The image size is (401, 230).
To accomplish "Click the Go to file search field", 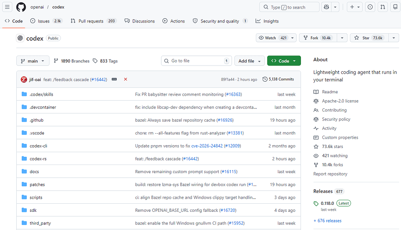I will point(196,61).
